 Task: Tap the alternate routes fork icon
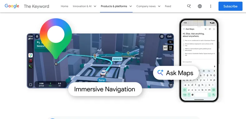click(171, 85)
